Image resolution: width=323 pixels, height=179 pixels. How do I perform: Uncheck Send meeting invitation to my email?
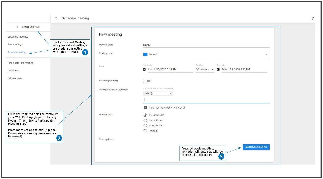click(x=145, y=108)
